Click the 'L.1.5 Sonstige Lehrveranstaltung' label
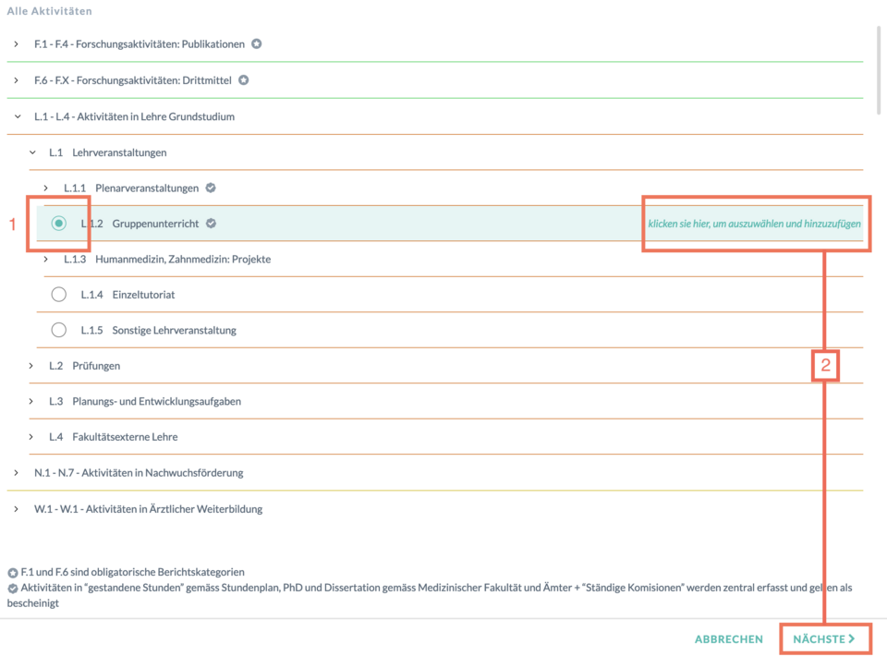 [158, 330]
